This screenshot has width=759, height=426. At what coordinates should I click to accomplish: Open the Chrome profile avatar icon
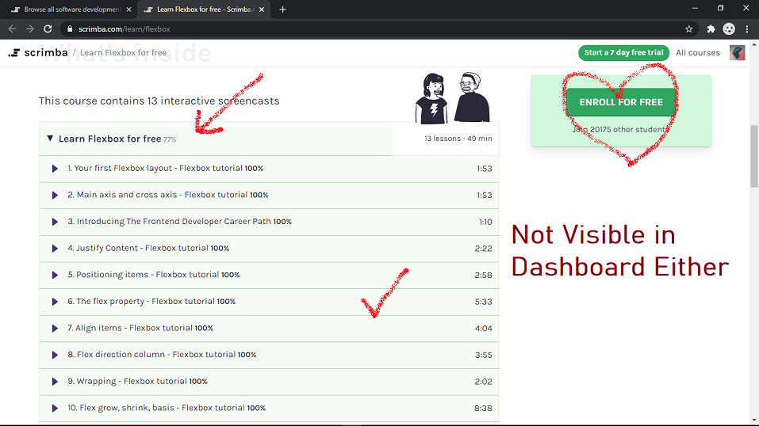tap(729, 29)
